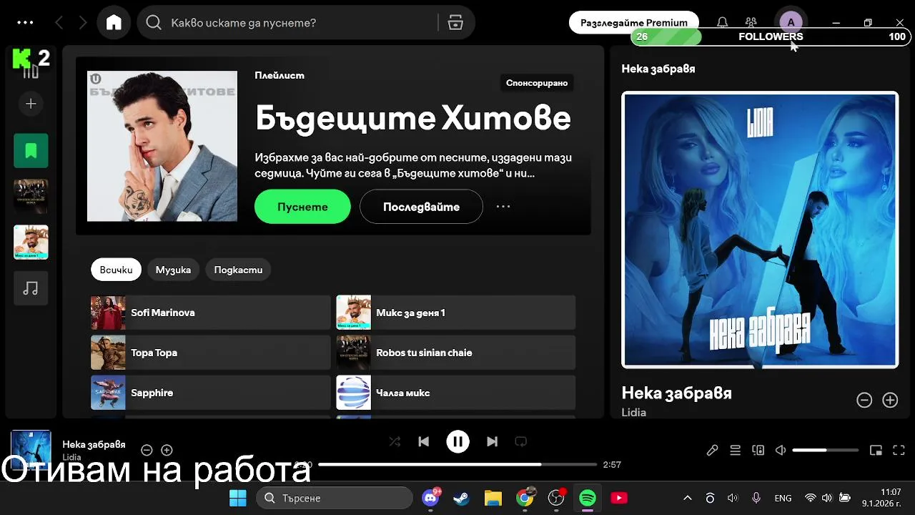This screenshot has height=515, width=915.
Task: Adjust the Spotify volume slider
Action: pyautogui.click(x=826, y=450)
